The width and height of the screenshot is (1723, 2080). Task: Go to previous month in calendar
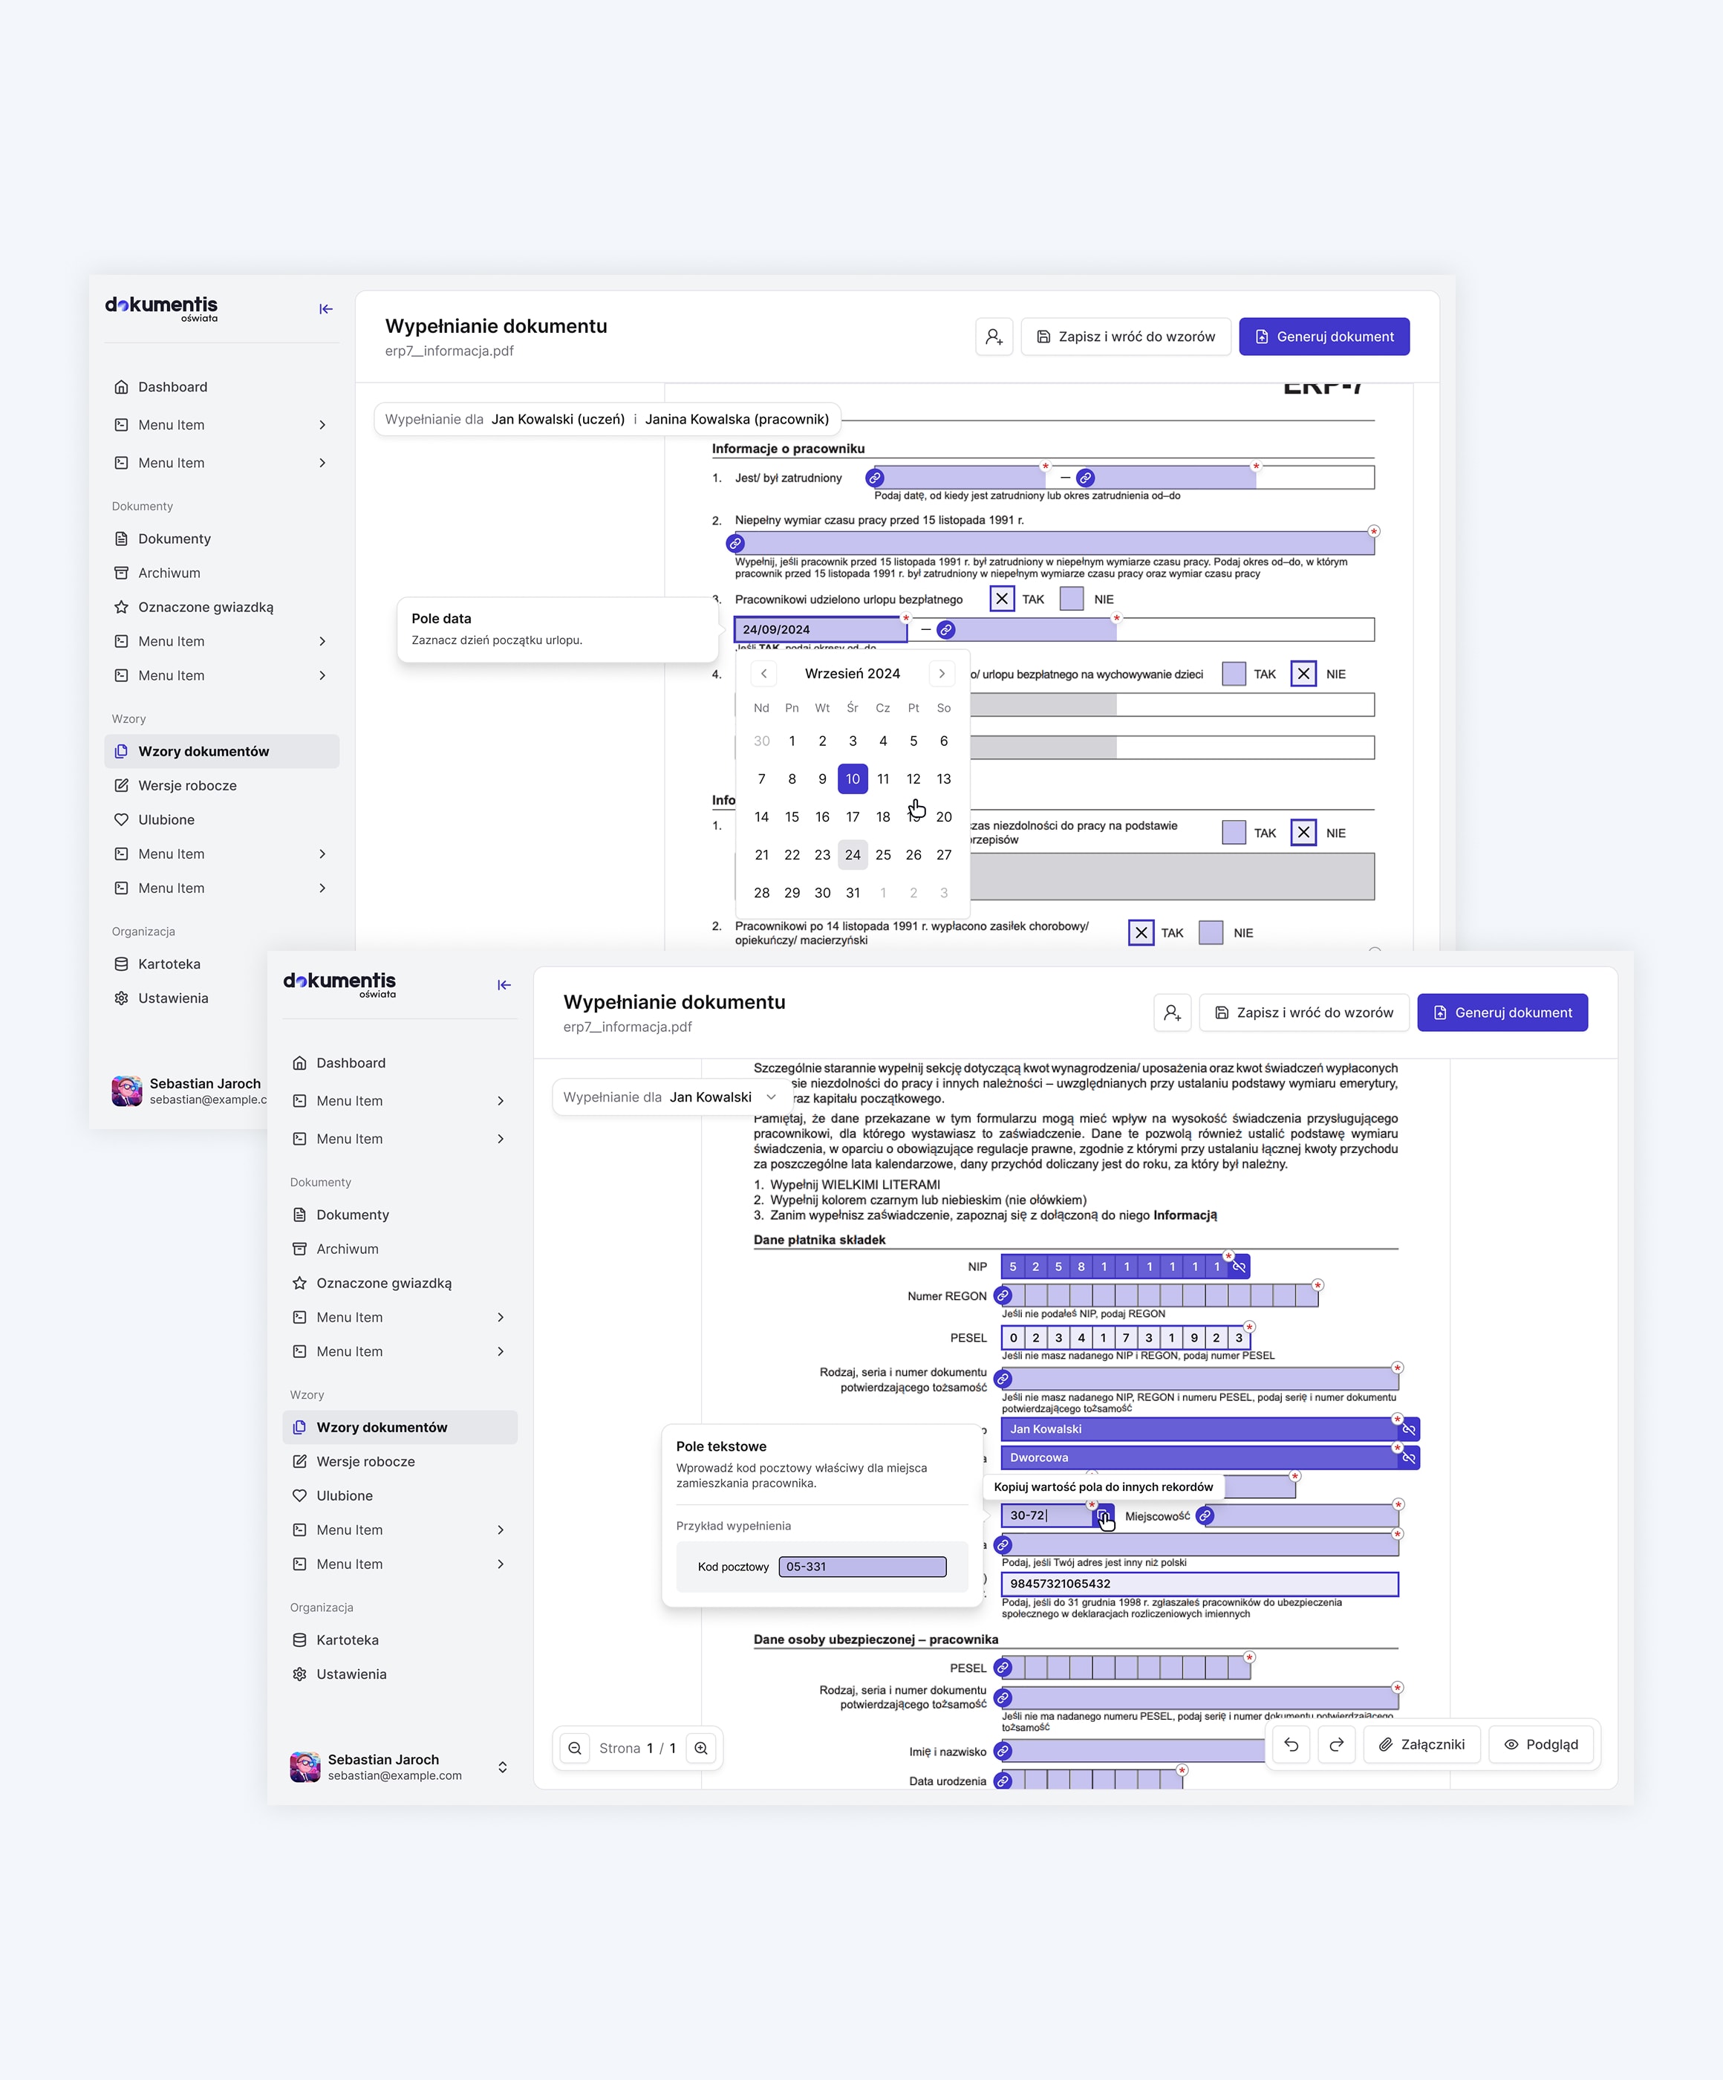763,674
